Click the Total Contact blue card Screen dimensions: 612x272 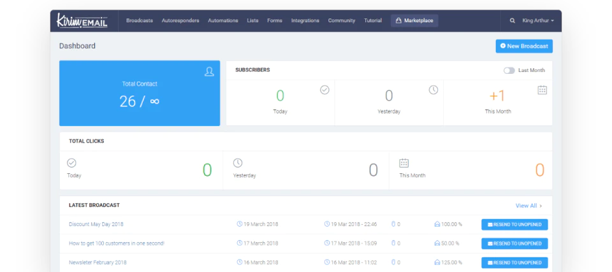click(x=140, y=93)
